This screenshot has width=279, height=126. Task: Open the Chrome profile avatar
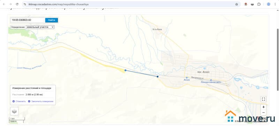269,4
